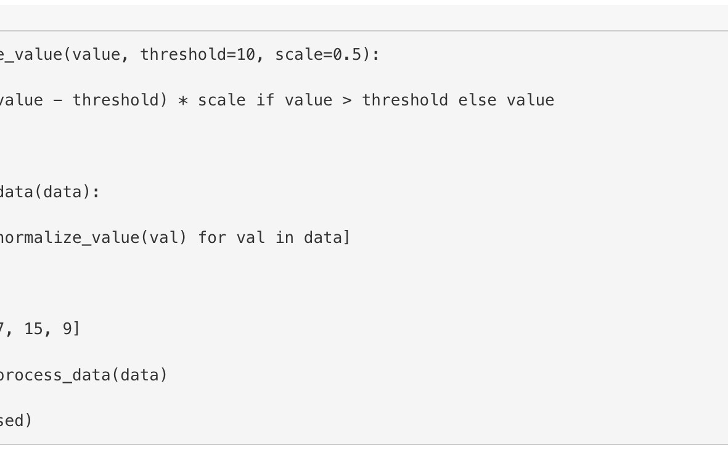The image size is (728, 455).
Task: Click the 'if' keyword in the expression
Action: [x=265, y=100]
